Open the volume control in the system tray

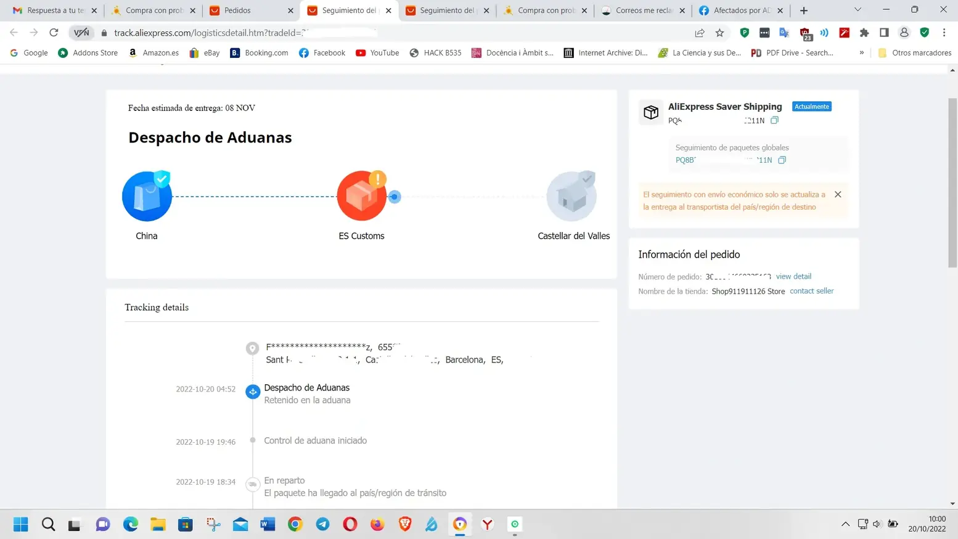[877, 524]
